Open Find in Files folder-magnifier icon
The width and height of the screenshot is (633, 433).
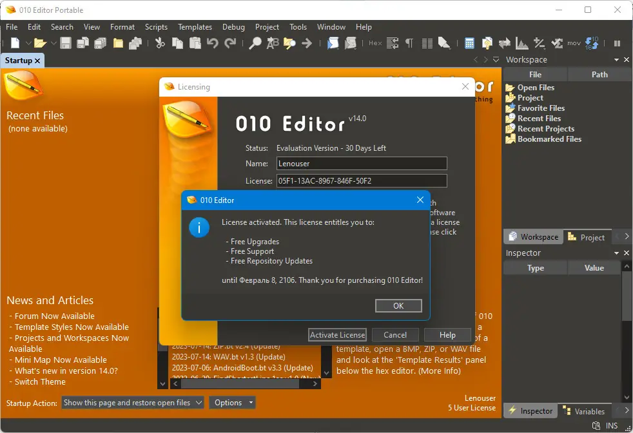[289, 43]
